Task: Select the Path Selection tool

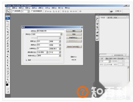Action: [8, 65]
